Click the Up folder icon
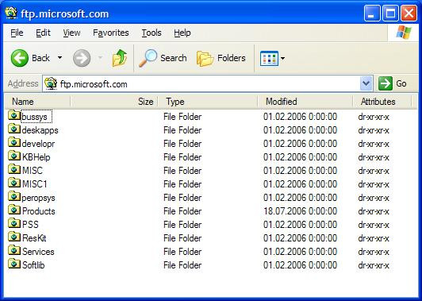 [120, 58]
